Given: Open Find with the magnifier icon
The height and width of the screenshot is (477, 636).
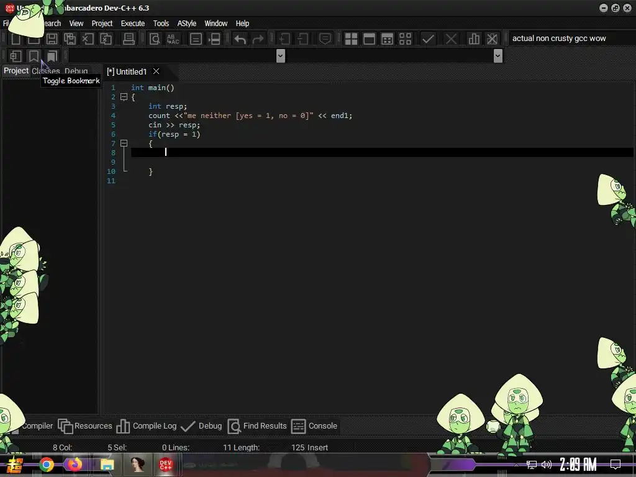Looking at the screenshot, I should pyautogui.click(x=155, y=39).
